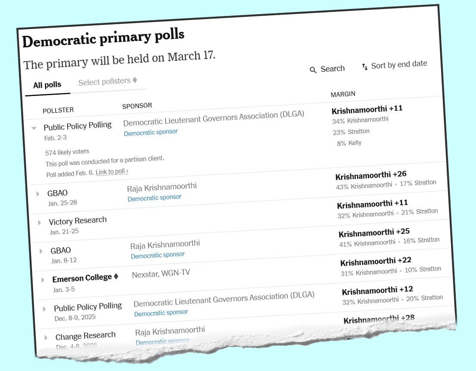Screen dimensions: 476x371
Task: Click the Search magnifying glass icon
Action: (x=313, y=70)
